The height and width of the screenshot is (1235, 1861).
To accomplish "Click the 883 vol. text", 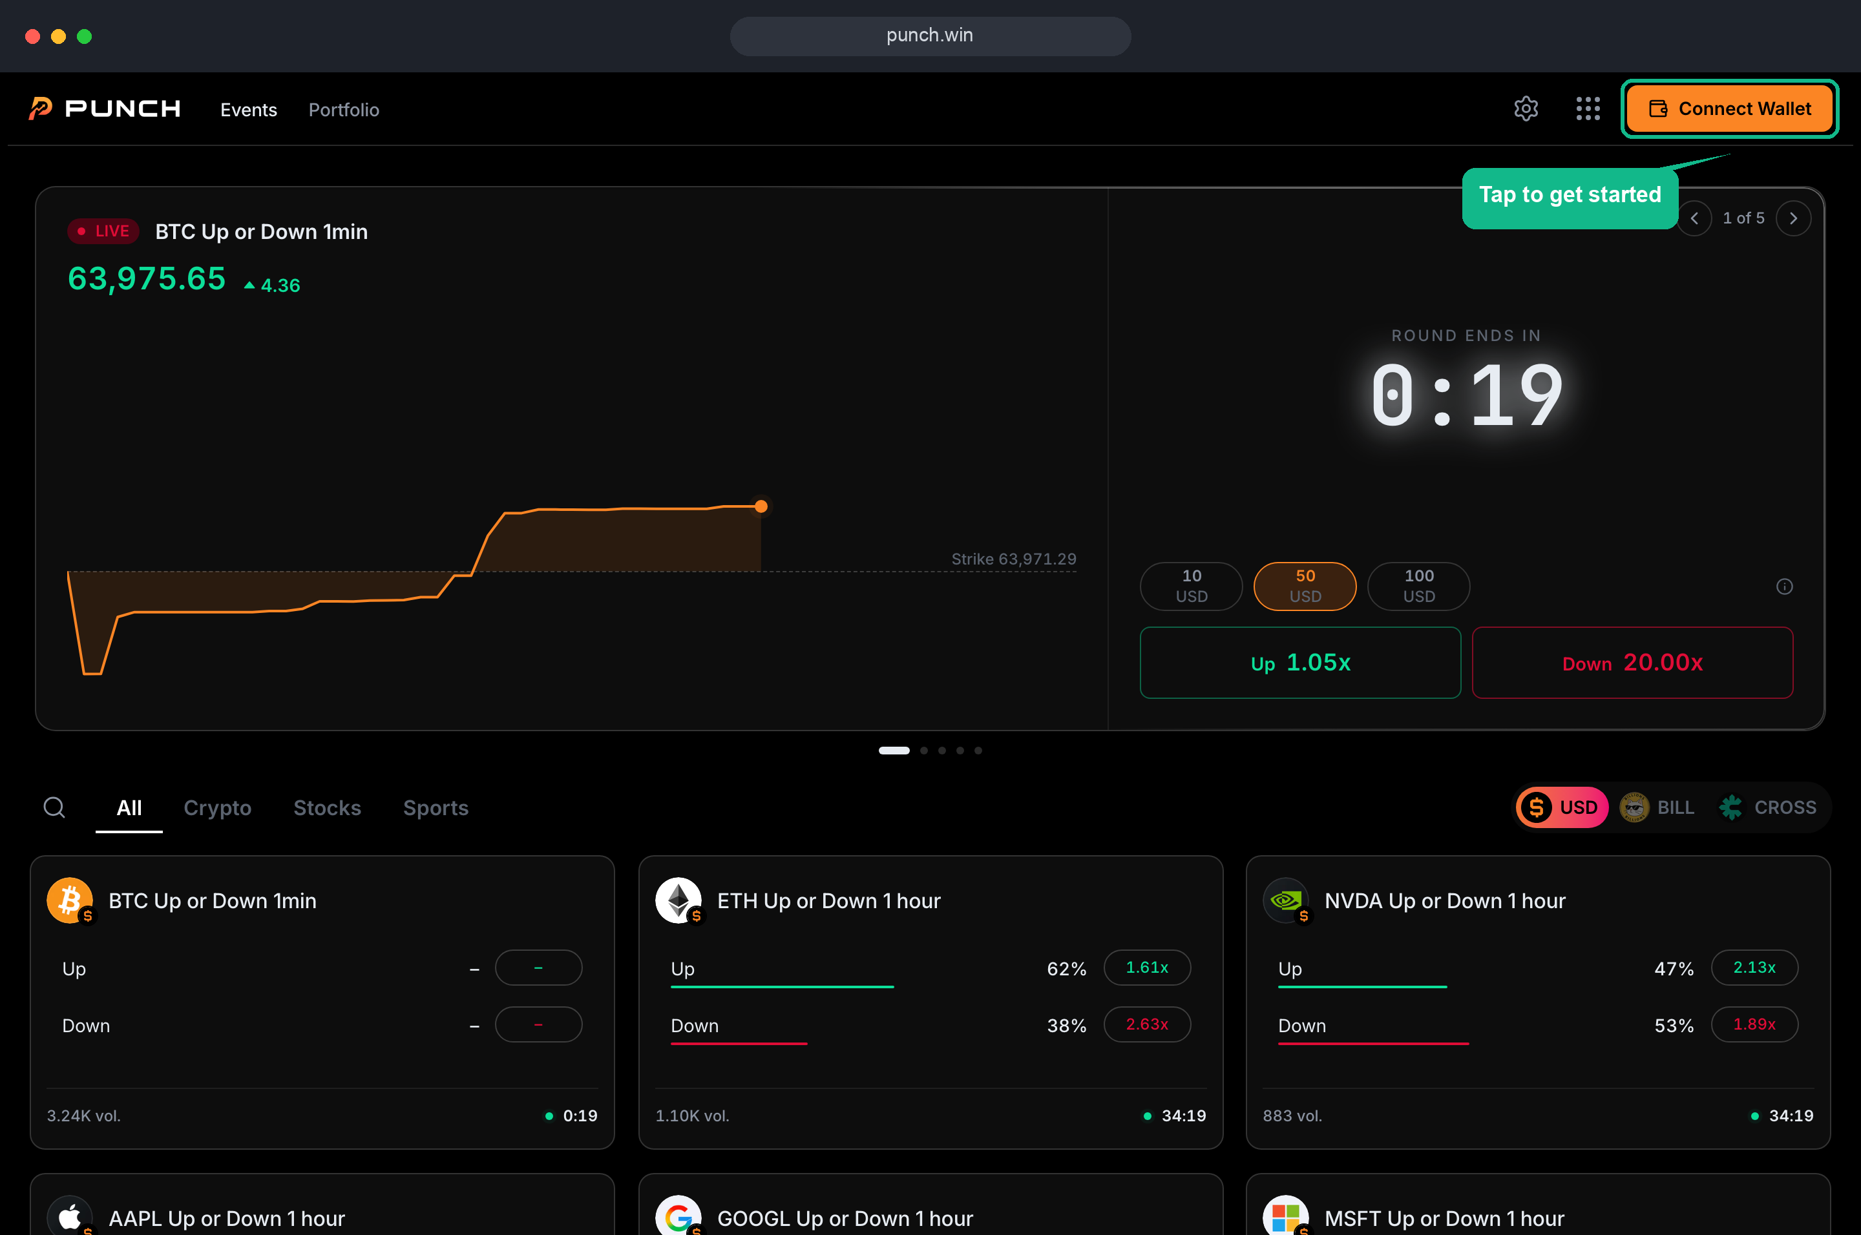I will click(1292, 1116).
